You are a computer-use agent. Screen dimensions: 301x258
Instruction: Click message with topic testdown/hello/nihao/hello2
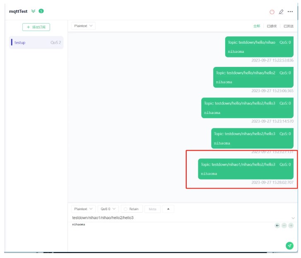(x=253, y=77)
